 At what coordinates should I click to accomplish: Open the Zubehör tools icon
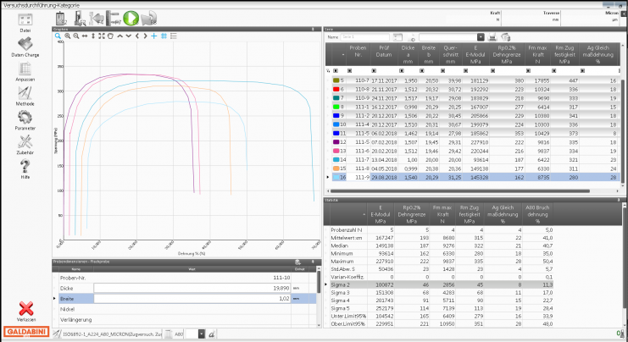(25, 142)
